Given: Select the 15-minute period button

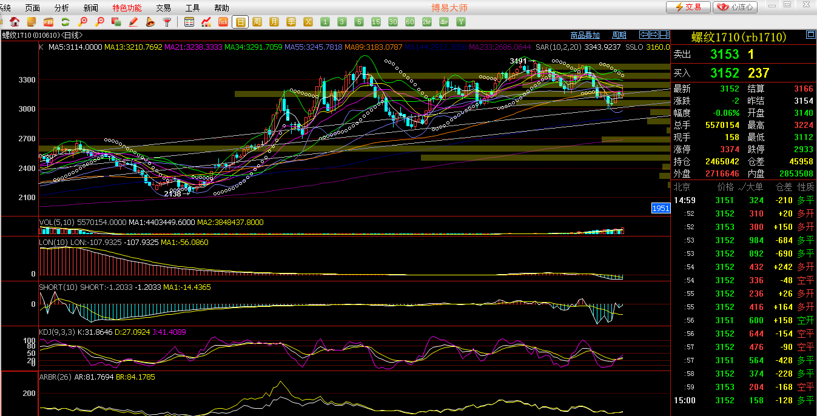Looking at the screenshot, I should point(376,22).
